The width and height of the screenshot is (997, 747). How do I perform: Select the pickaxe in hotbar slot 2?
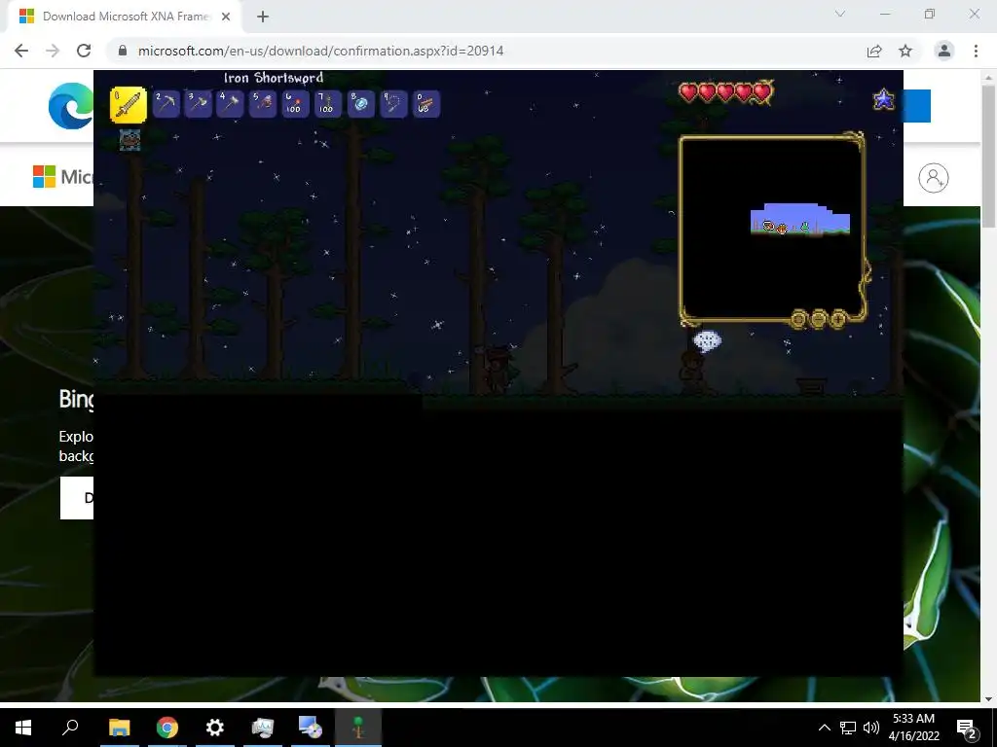click(x=166, y=103)
